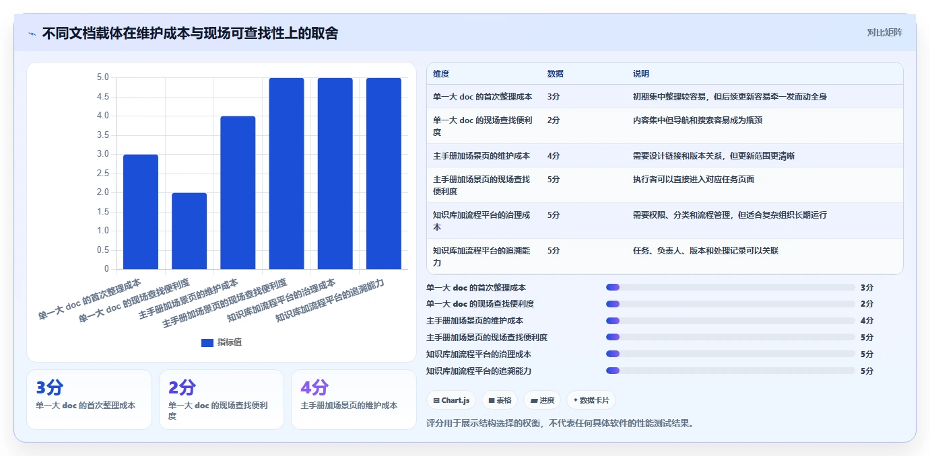Click the 5.0 tick on the chart's y-axis
Screen dimensions: 930x456
pyautogui.click(x=102, y=78)
